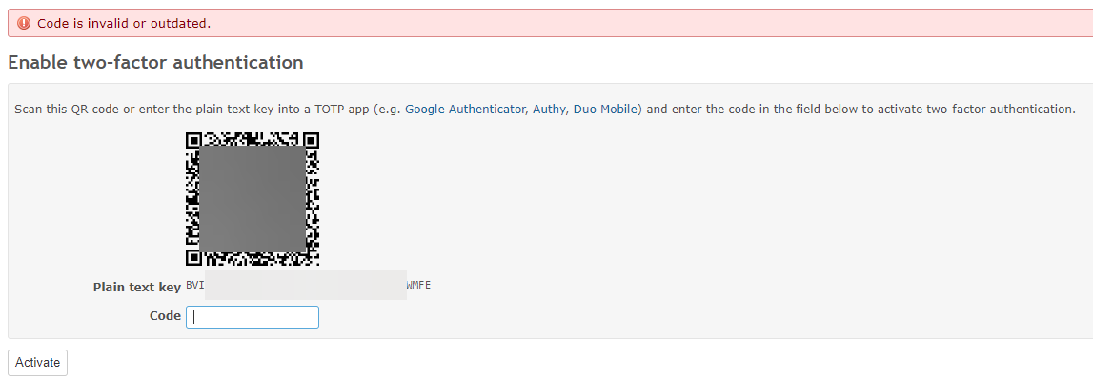1093x380 pixels.
Task: Click the Activate button
Action: coord(38,363)
